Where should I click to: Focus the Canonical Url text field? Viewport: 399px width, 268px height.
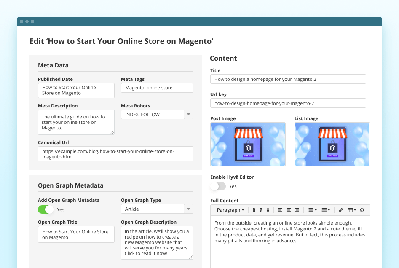[x=115, y=154]
